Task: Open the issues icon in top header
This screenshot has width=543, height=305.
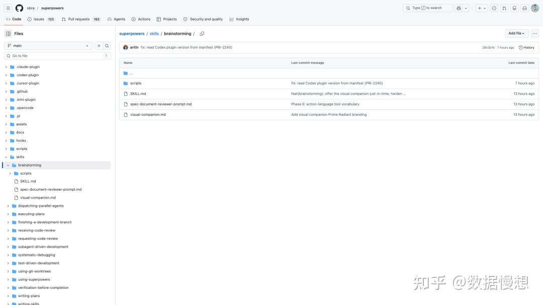Action: point(494,8)
